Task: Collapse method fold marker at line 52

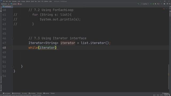Action: pyautogui.click(x=12, y=66)
